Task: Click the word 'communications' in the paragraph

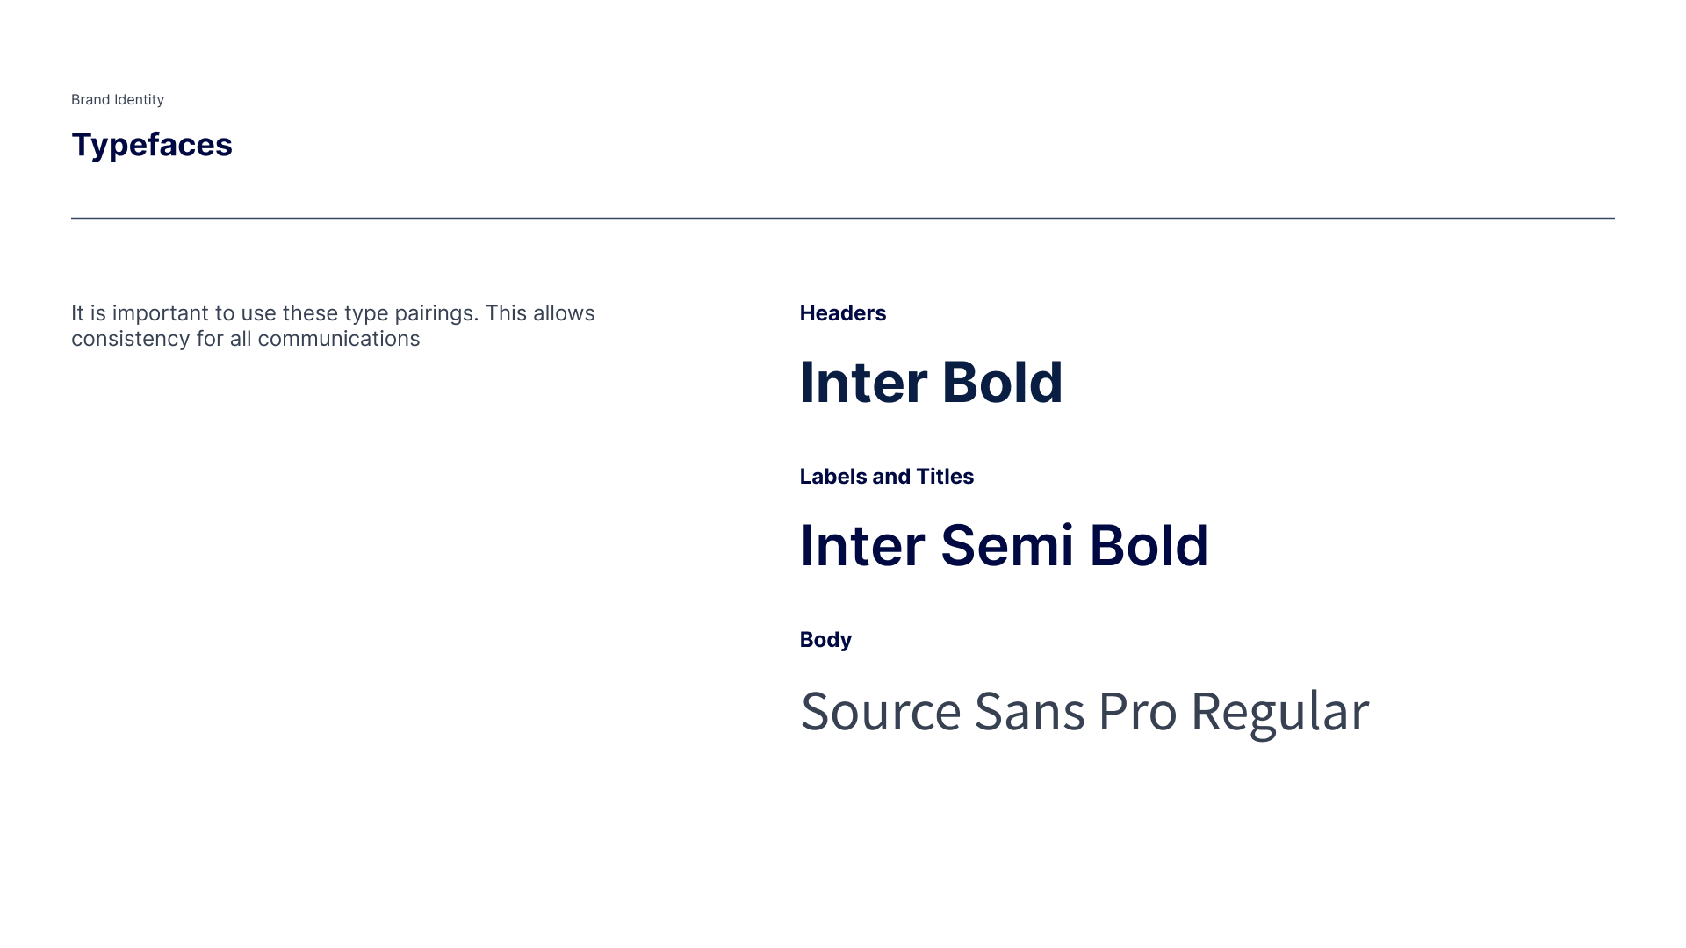Action: (x=339, y=339)
